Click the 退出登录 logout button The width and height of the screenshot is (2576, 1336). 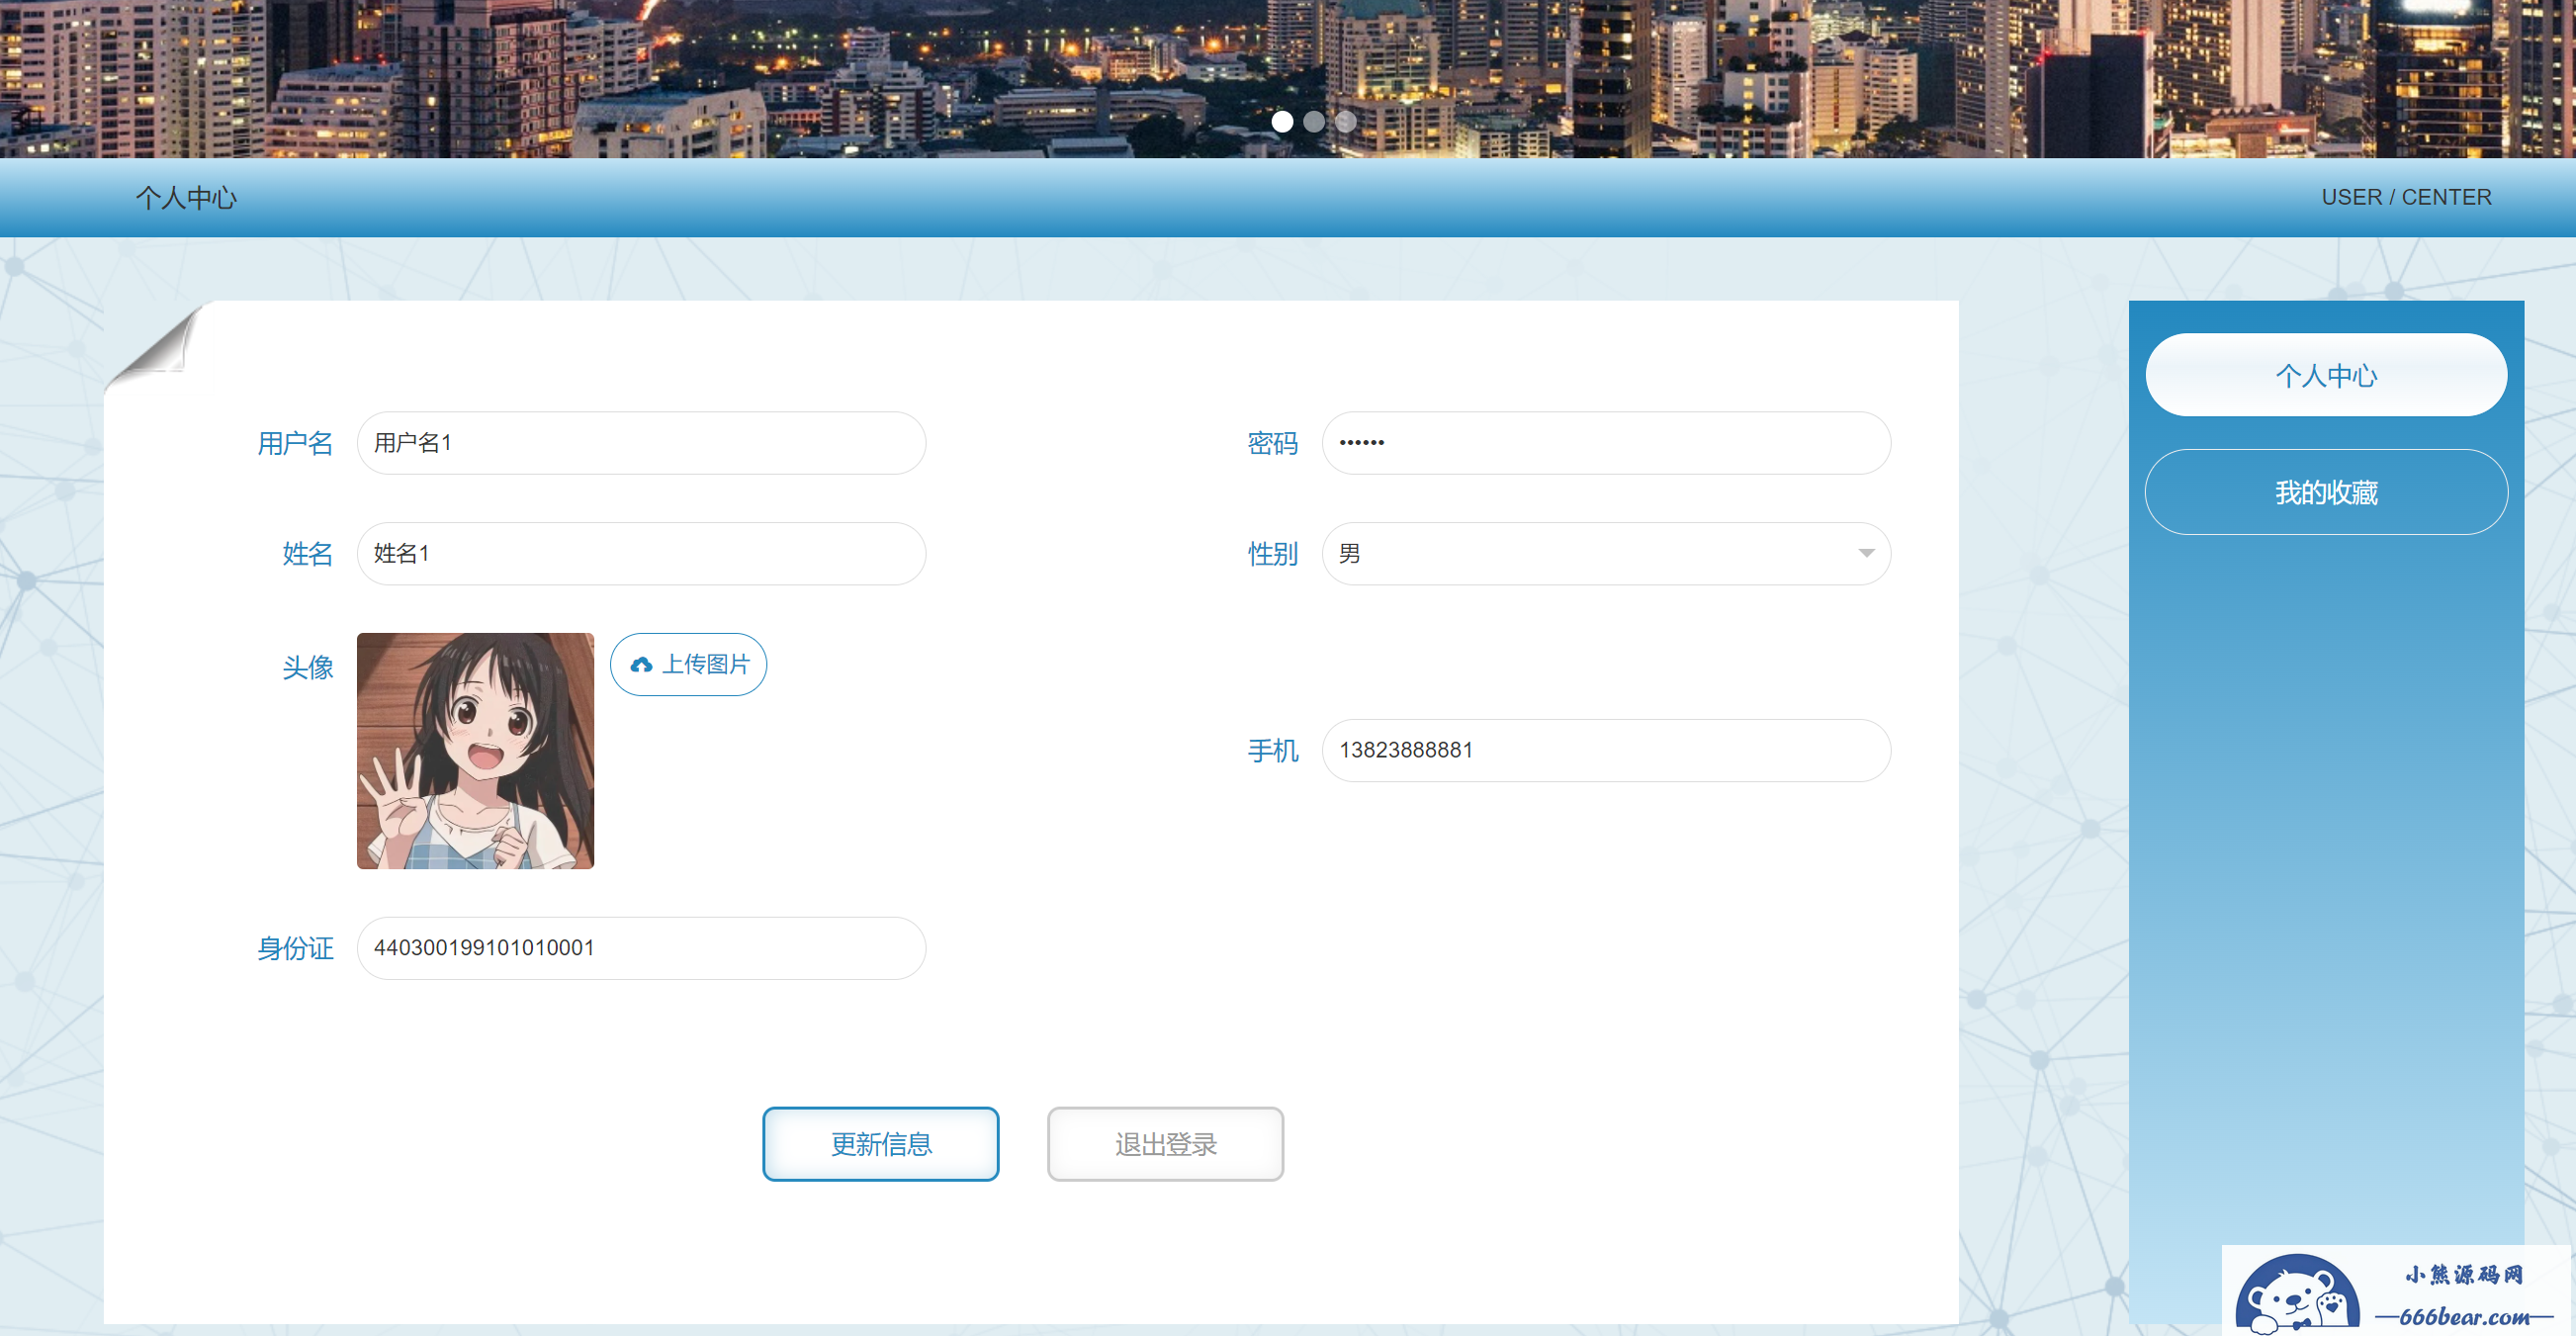coord(1165,1144)
